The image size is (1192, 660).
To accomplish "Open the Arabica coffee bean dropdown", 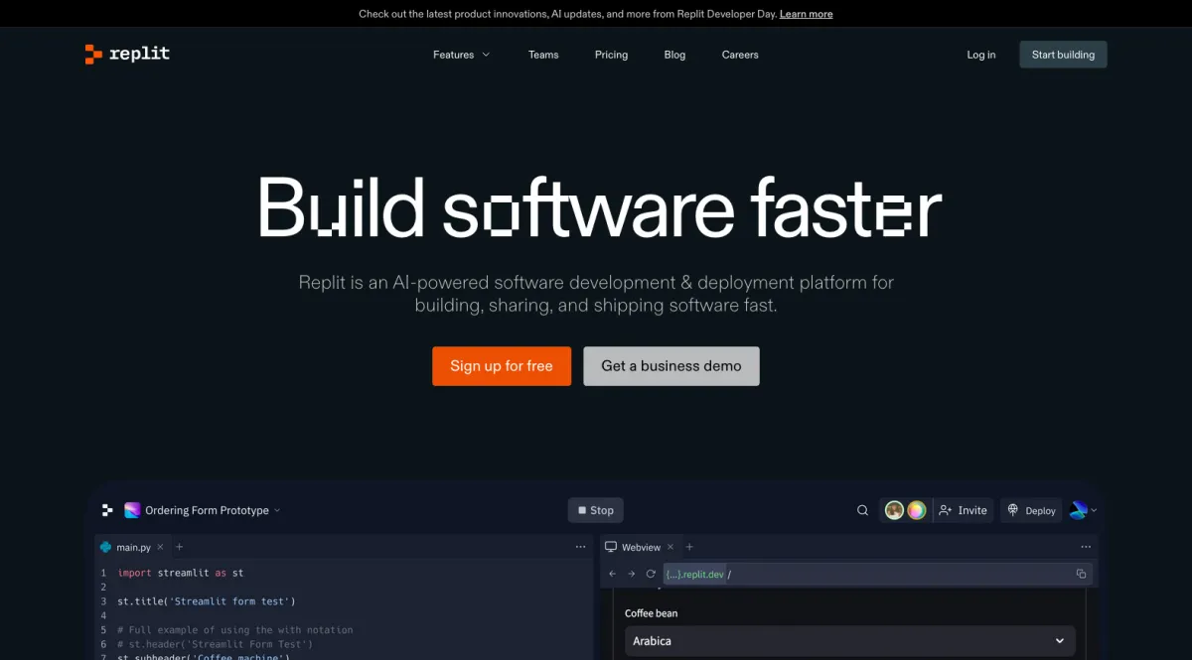I will 849,641.
